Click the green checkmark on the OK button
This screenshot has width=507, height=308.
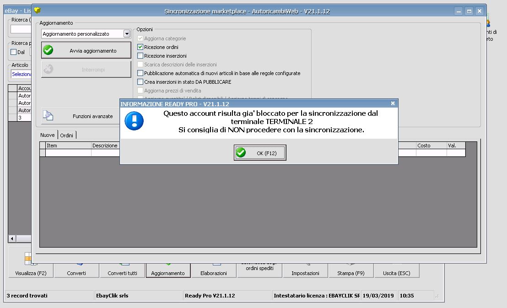click(241, 152)
